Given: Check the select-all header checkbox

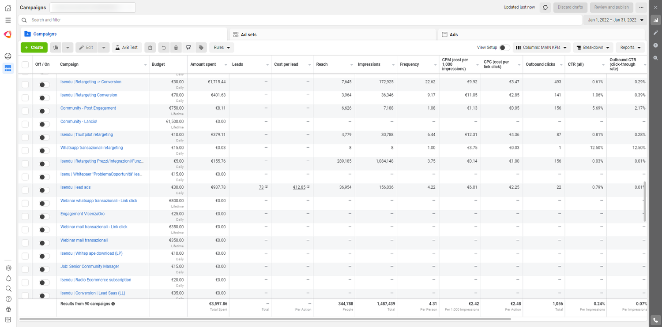Looking at the screenshot, I should 25,64.
